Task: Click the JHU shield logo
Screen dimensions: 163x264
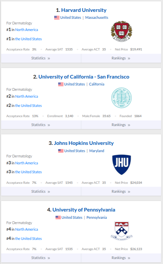Action: (121, 164)
